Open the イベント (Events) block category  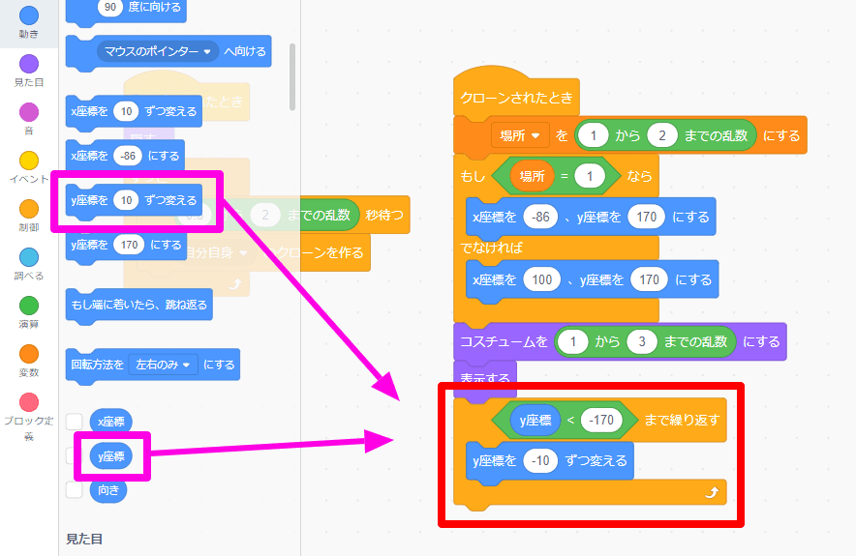(x=29, y=160)
